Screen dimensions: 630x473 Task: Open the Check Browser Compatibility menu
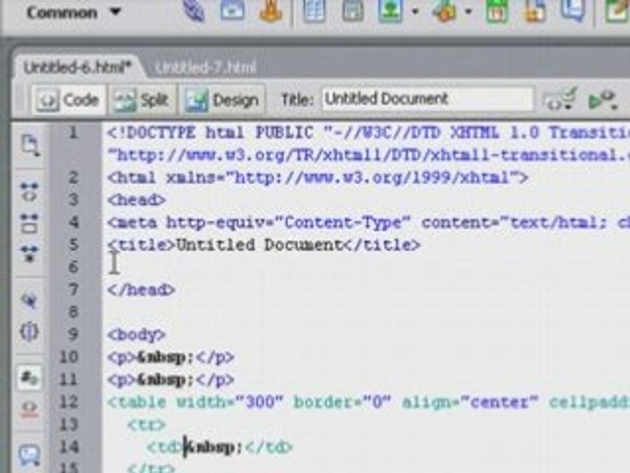(560, 100)
